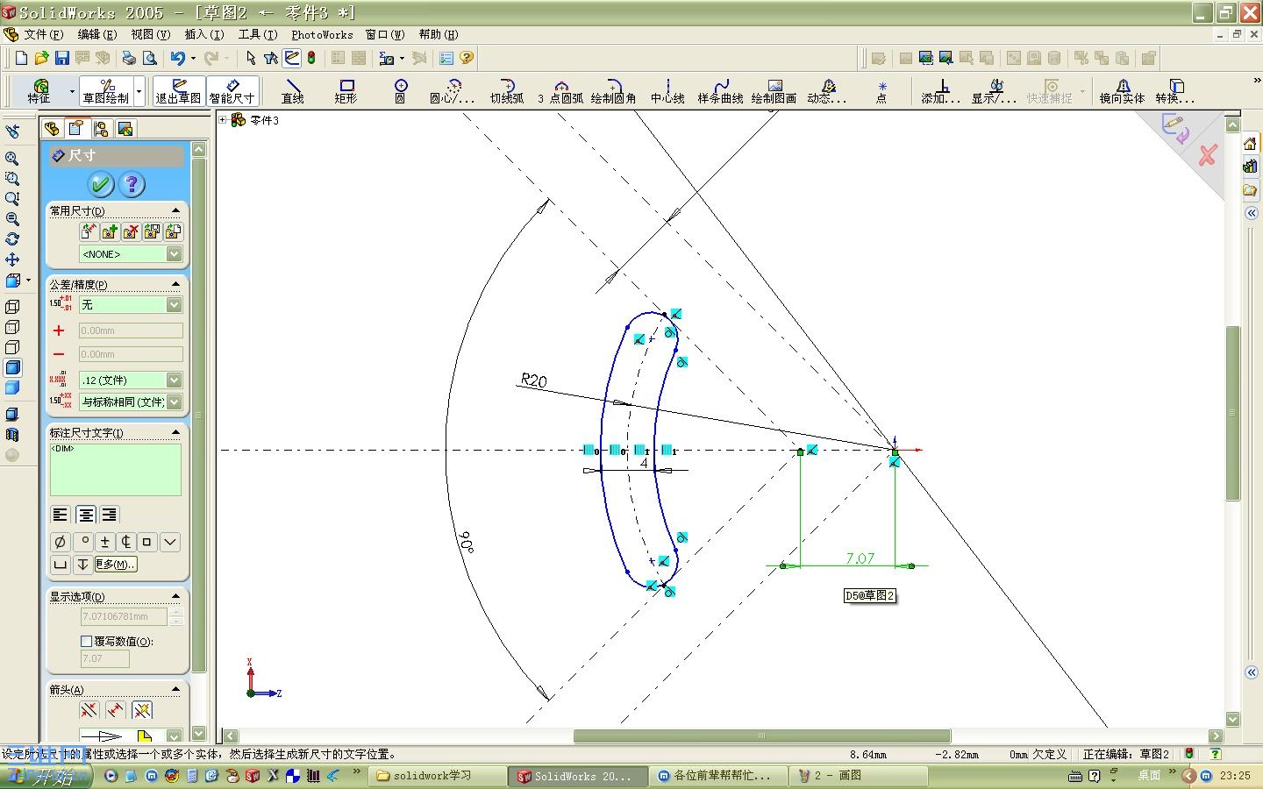Open dimension help question mark button
Viewport: 1263px width, 789px height.
click(132, 184)
